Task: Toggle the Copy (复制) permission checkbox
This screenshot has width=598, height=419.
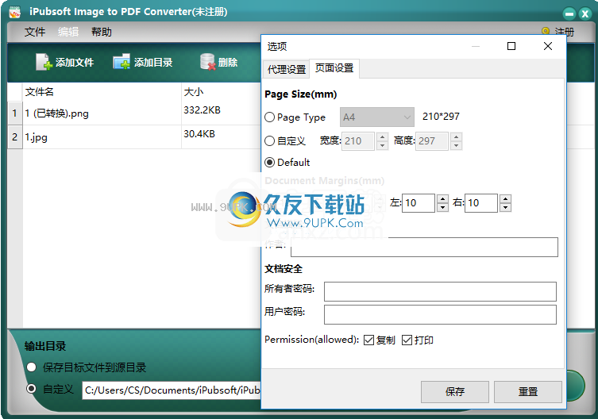Action: click(368, 340)
